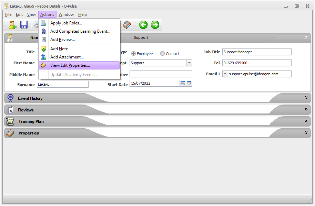Collapse the person details header section

point(306,37)
